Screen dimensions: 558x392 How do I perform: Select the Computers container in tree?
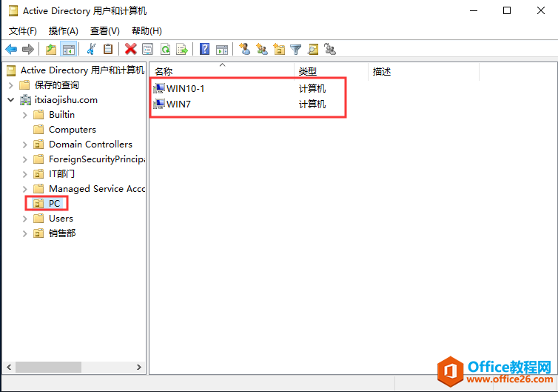[73, 130]
